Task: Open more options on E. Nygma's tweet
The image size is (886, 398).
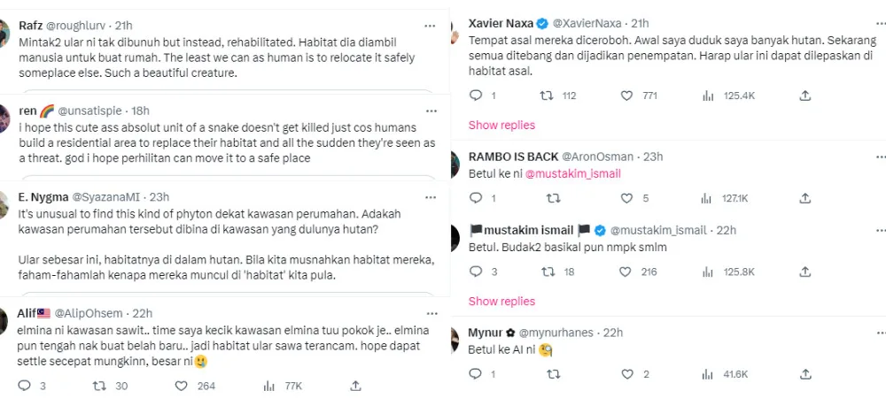Action: click(430, 197)
